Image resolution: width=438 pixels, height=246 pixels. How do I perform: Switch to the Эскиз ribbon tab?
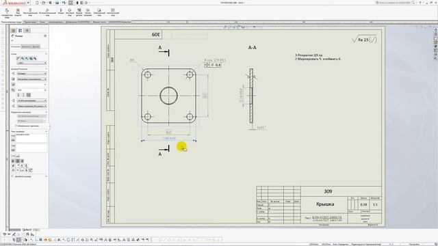(x=42, y=22)
